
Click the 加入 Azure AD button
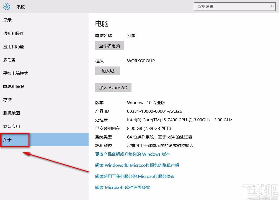[113, 87]
